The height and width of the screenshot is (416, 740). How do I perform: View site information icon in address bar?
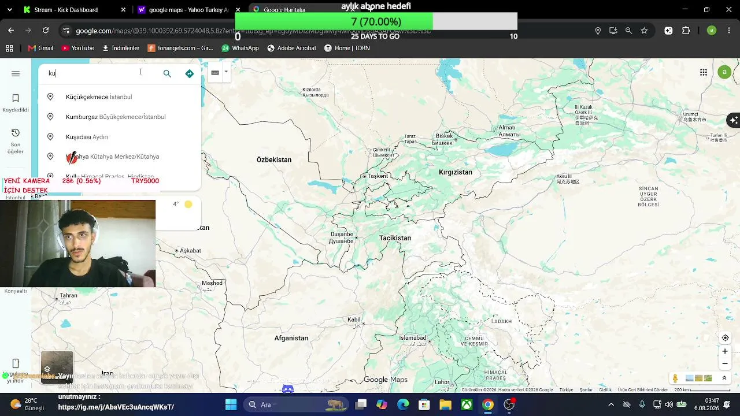pyautogui.click(x=66, y=31)
